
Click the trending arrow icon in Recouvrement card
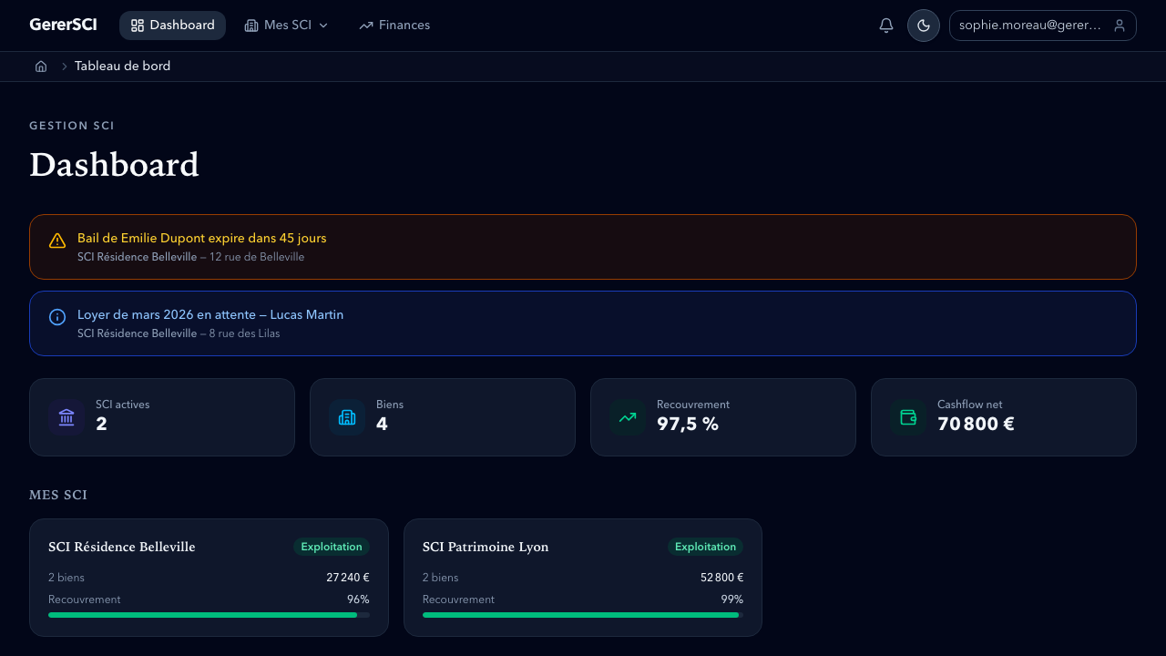point(628,417)
